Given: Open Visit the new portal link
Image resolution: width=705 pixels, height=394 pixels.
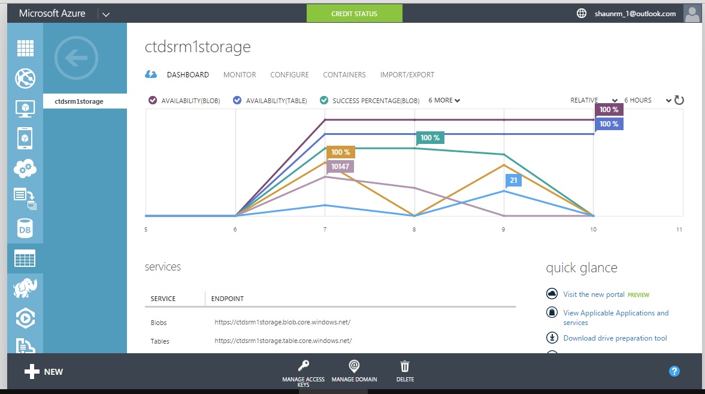Looking at the screenshot, I should [x=594, y=294].
